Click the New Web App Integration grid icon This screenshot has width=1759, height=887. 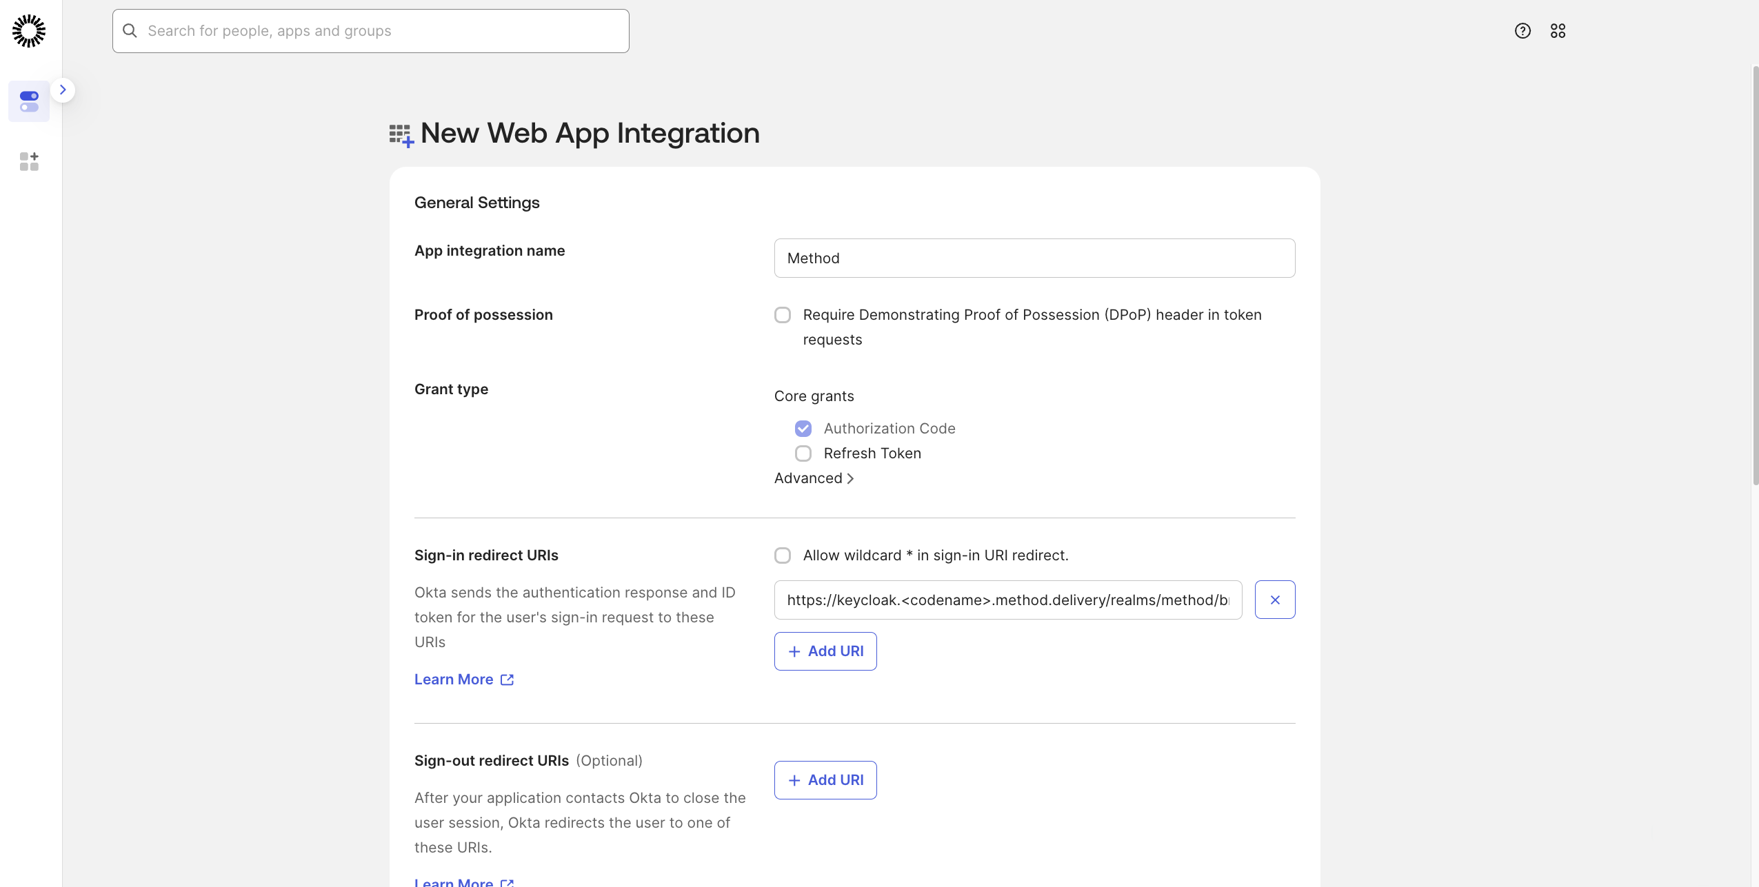point(401,135)
